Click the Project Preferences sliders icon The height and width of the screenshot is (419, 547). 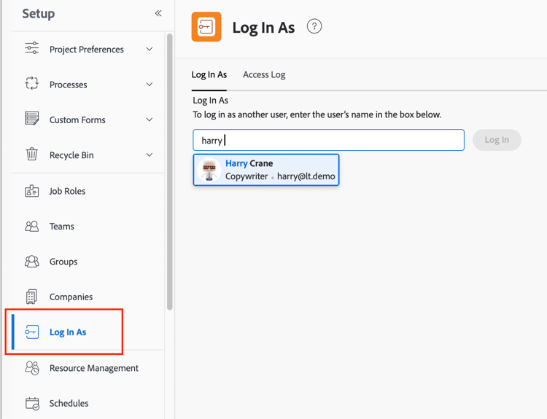coord(32,49)
